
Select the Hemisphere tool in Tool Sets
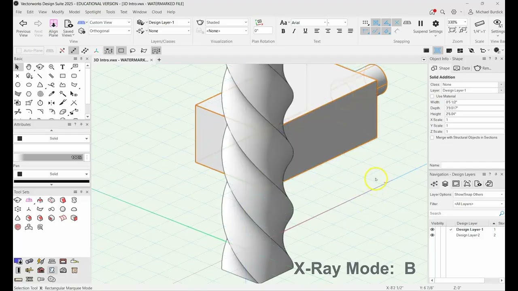tap(74, 209)
